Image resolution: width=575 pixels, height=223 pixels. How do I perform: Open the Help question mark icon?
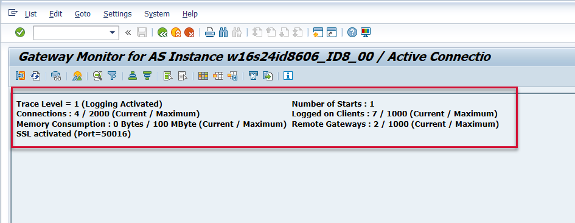click(x=352, y=32)
